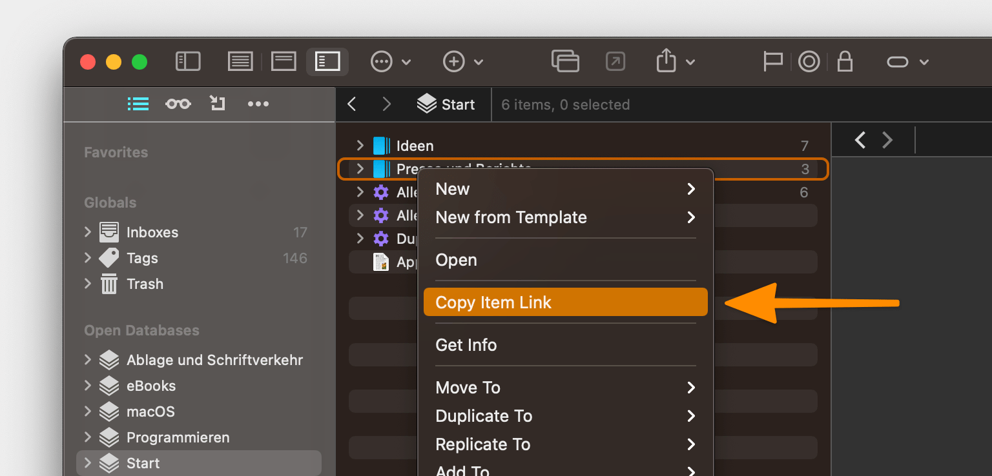
Task: Select the sidebar navigate list icon
Action: coord(138,104)
